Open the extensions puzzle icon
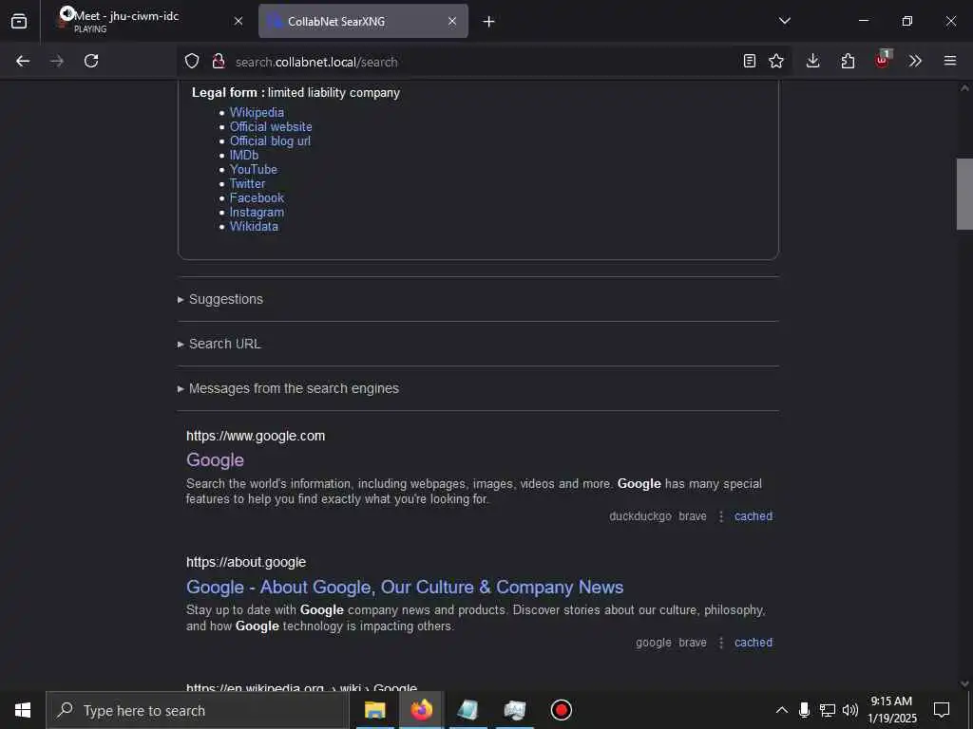This screenshot has height=729, width=973. coord(848,61)
